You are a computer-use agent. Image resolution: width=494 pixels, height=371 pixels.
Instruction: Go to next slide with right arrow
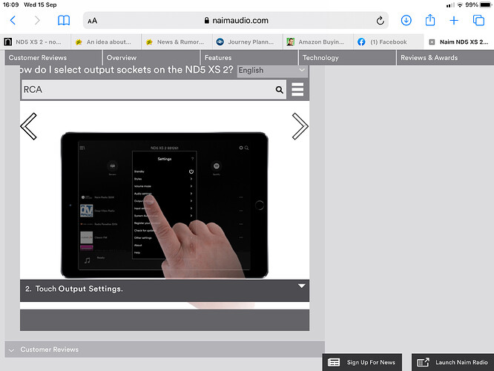[300, 126]
